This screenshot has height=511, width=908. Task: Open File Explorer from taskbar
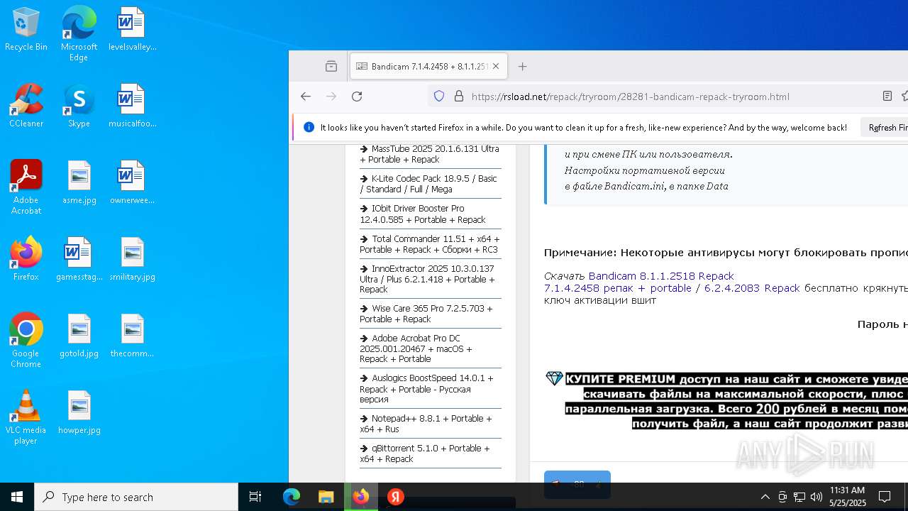click(326, 497)
